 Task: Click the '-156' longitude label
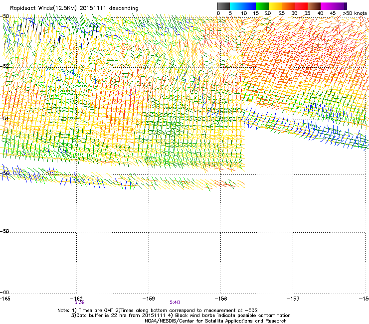click(221, 299)
